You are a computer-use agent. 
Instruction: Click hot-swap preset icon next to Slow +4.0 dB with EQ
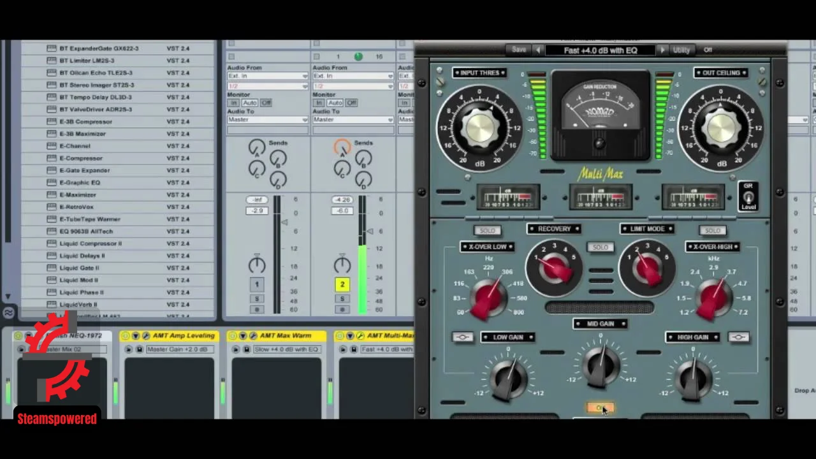point(236,349)
